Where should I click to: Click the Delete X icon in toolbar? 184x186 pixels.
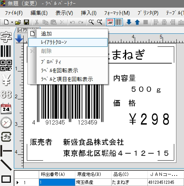point(62,22)
